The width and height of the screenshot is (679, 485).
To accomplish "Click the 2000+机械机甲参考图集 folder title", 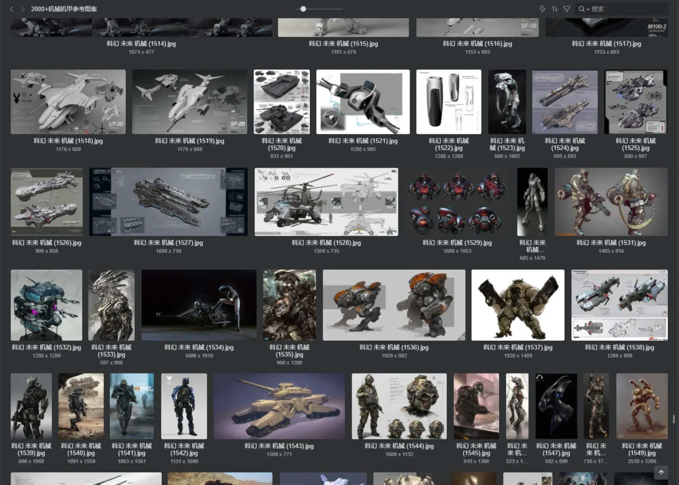I will [x=64, y=9].
